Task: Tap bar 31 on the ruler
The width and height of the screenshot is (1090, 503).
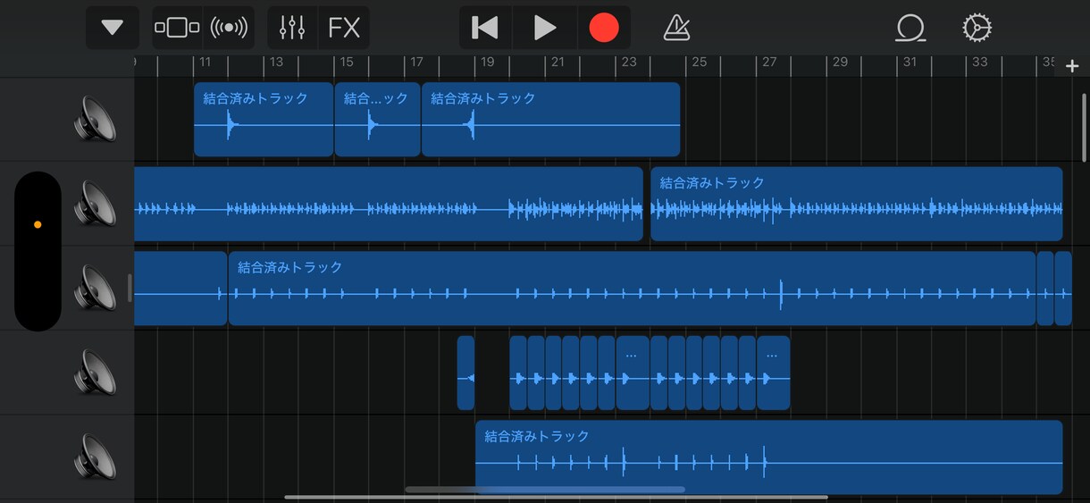Action: tap(910, 63)
